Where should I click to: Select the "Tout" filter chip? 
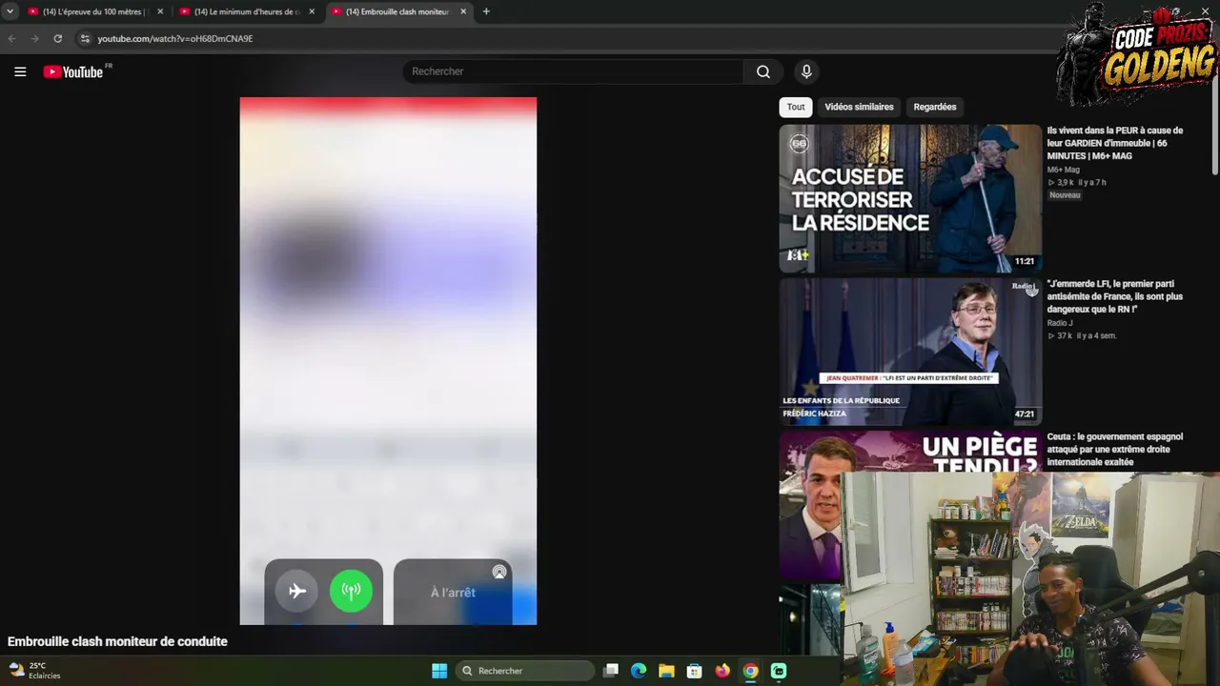click(x=796, y=107)
